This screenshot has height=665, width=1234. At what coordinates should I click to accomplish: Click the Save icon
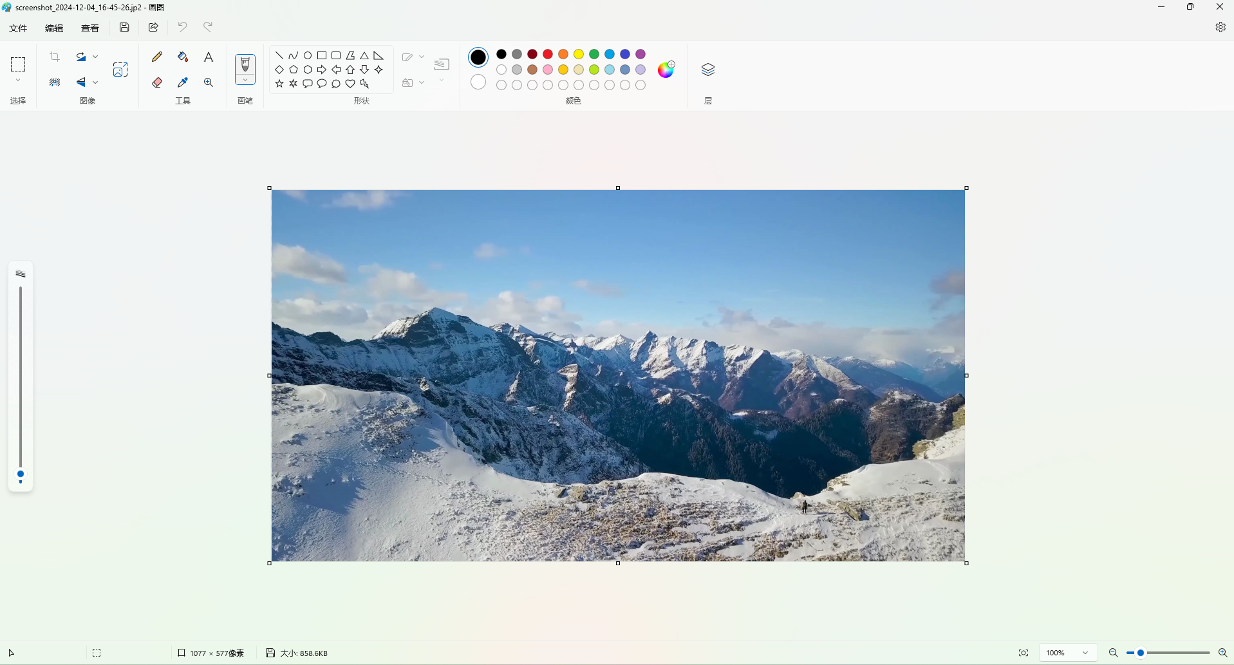pos(124,27)
